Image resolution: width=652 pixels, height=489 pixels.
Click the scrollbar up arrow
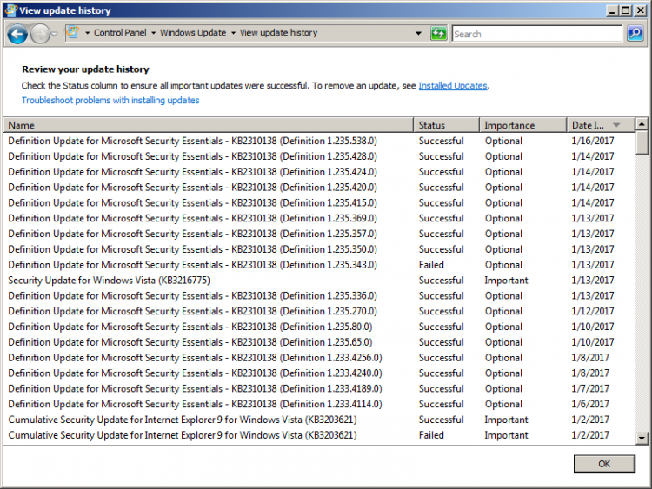[642, 124]
